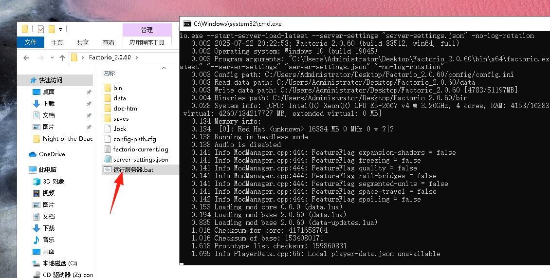Viewport: 550px width, 278px height.
Task: Click inside the cmd.exe console output
Action: click(x=365, y=148)
